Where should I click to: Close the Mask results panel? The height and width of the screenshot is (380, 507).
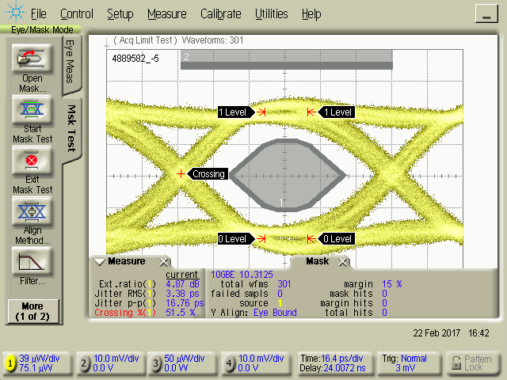(x=343, y=261)
